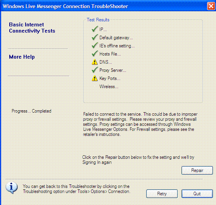Click the "Proxy Server..." result text
The width and height of the screenshot is (216, 205).
click(x=113, y=70)
